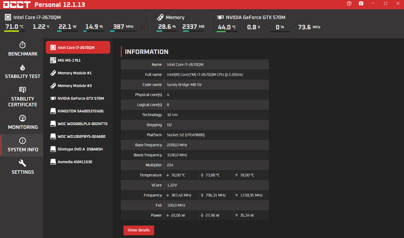Open SETTINGS section
The width and height of the screenshot is (404, 238).
coord(23,167)
